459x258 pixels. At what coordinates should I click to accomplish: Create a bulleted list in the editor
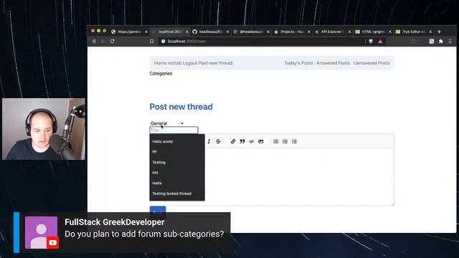coord(275,142)
